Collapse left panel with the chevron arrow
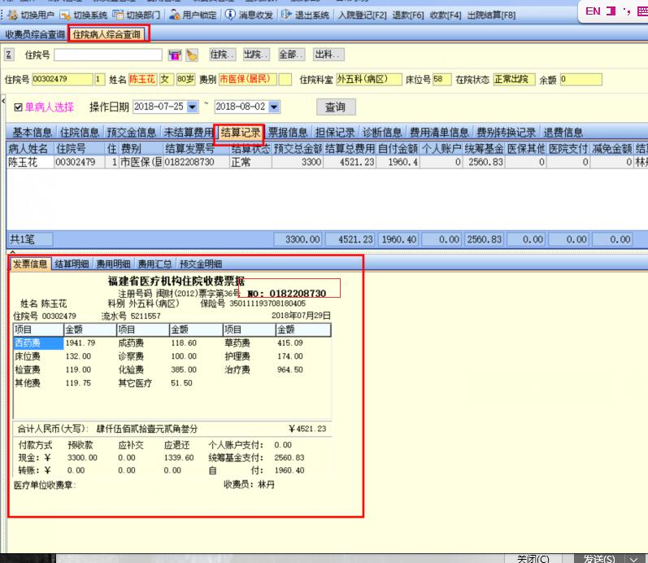 click(x=3, y=101)
